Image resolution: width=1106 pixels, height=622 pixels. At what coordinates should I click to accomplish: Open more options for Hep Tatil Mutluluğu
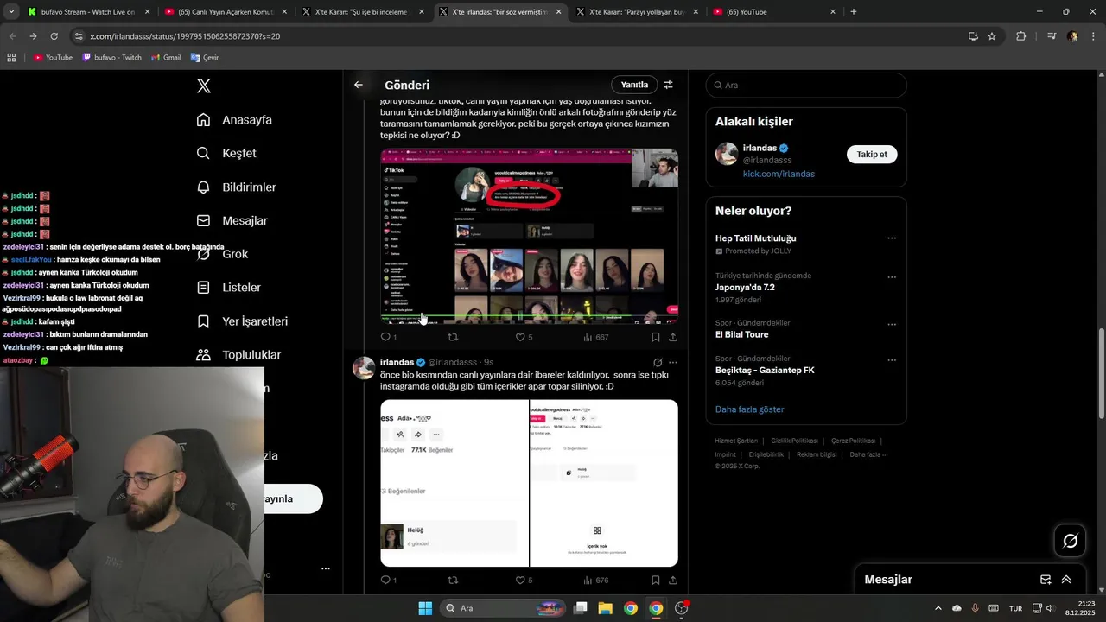[x=892, y=238]
